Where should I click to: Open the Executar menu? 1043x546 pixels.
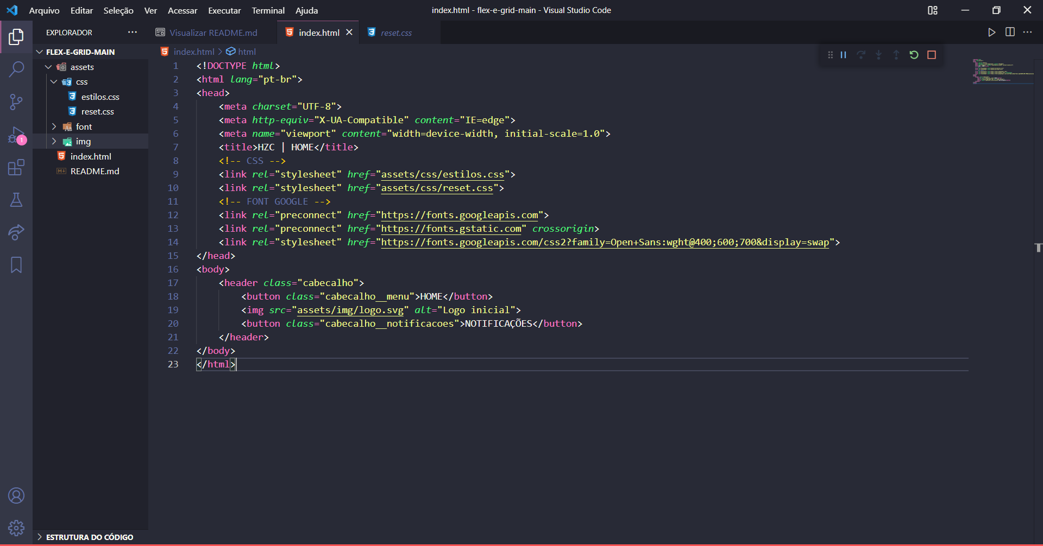224,10
